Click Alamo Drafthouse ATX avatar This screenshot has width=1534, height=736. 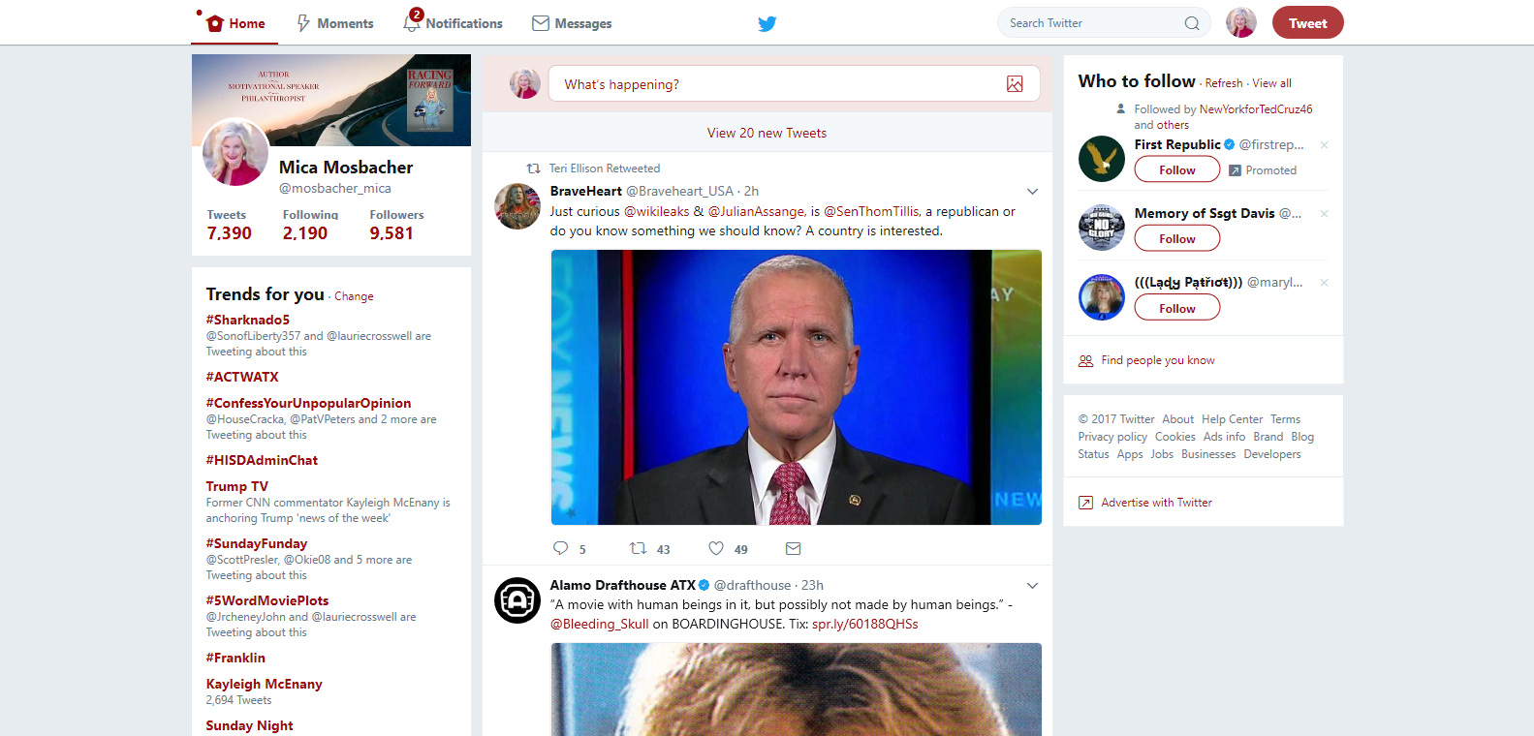point(517,600)
